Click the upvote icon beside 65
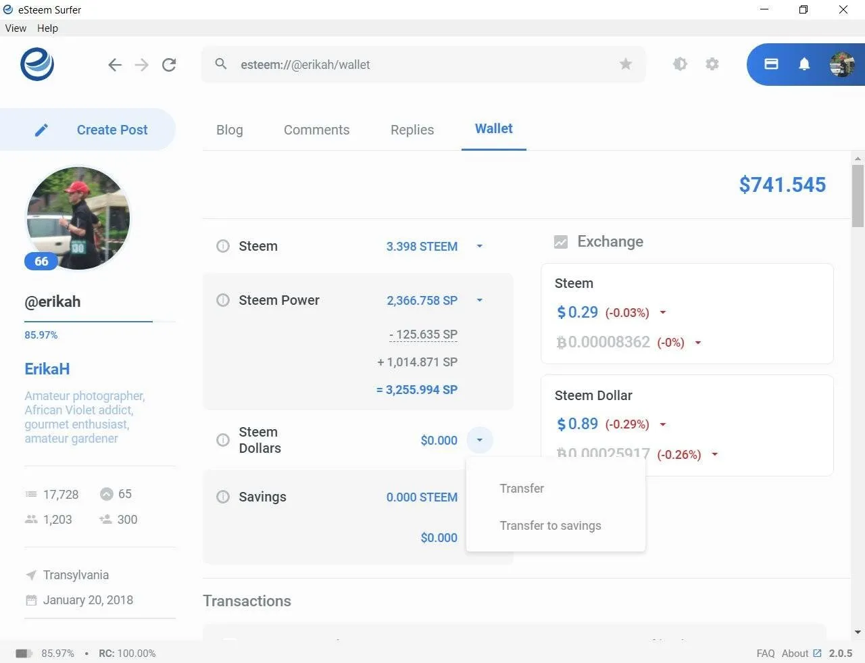Viewport: 865px width, 663px height. click(106, 494)
